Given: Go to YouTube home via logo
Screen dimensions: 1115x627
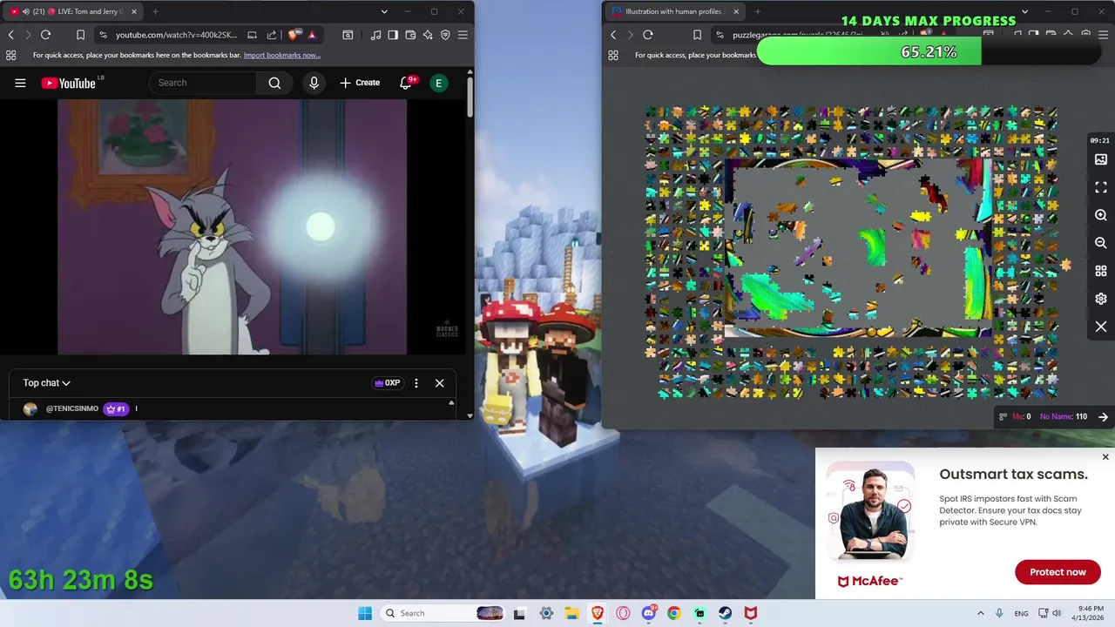Looking at the screenshot, I should coord(69,83).
